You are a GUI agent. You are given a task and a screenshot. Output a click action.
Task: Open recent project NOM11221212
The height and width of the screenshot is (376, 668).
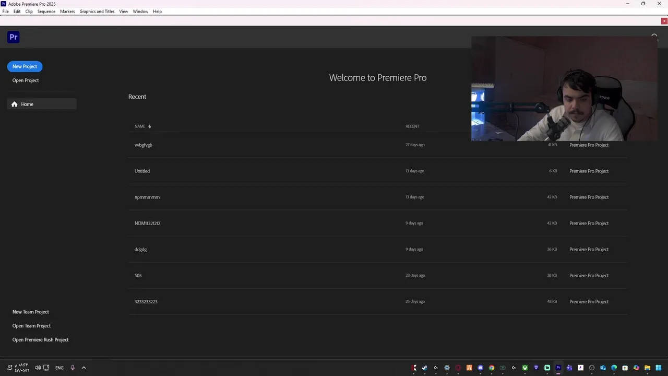point(378,223)
